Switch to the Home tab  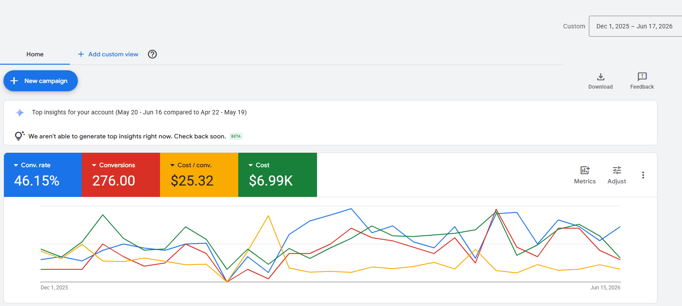(x=35, y=55)
